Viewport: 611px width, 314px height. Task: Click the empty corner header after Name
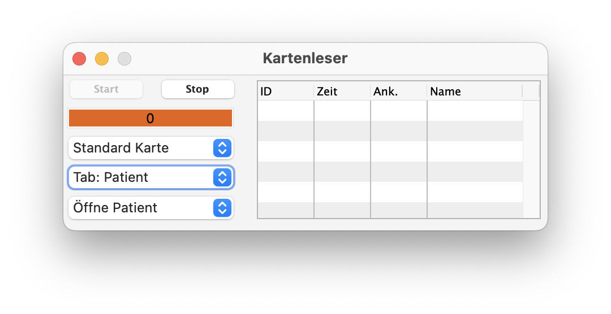click(531, 91)
